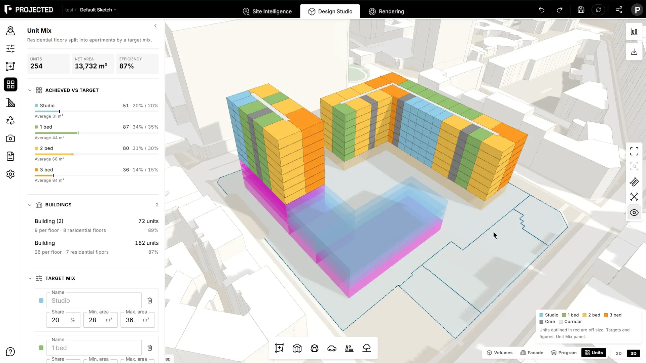Collapse the Unit Mix side panel
Viewport: 646px width, 363px height.
click(x=155, y=26)
